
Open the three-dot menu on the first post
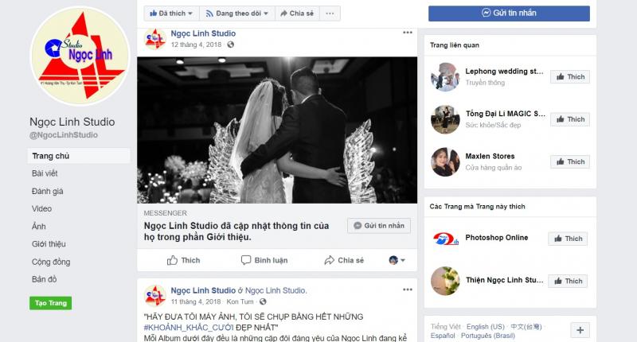(408, 33)
